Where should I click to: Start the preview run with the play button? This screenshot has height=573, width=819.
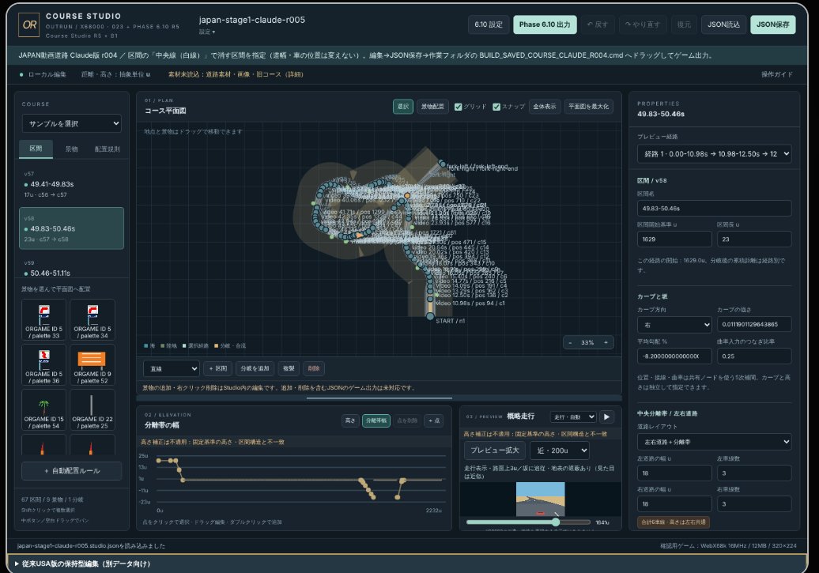(x=606, y=417)
